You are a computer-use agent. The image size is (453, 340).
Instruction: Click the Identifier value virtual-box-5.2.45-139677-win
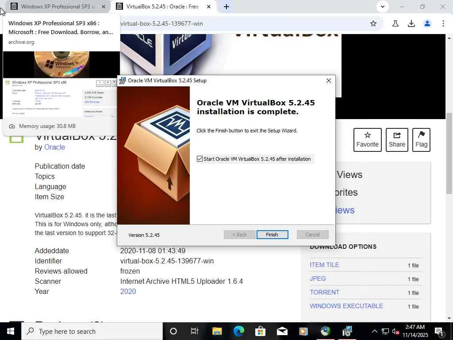pyautogui.click(x=167, y=261)
